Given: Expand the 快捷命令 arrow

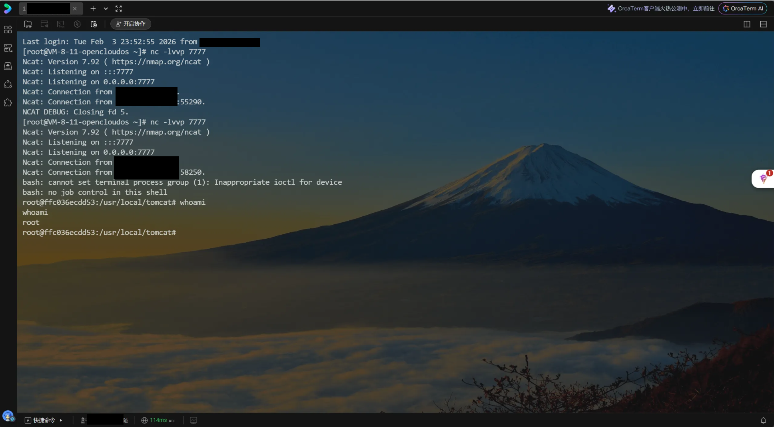Looking at the screenshot, I should (x=61, y=420).
